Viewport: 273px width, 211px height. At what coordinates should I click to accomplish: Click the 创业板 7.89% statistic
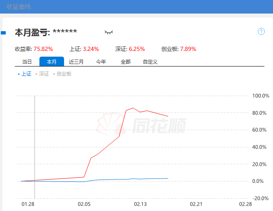(x=188, y=49)
